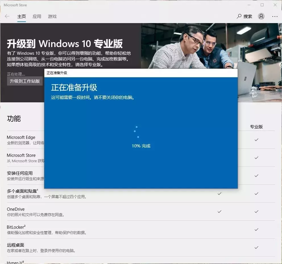The width and height of the screenshot is (282, 264).
Task: Click the 正在准备升级 large heading
Action: (74, 88)
